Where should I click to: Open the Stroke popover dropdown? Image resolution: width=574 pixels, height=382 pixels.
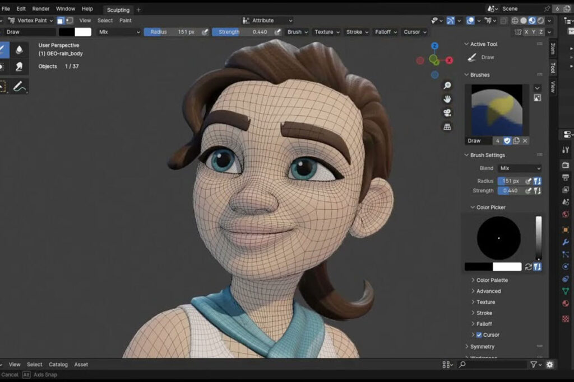click(x=357, y=32)
